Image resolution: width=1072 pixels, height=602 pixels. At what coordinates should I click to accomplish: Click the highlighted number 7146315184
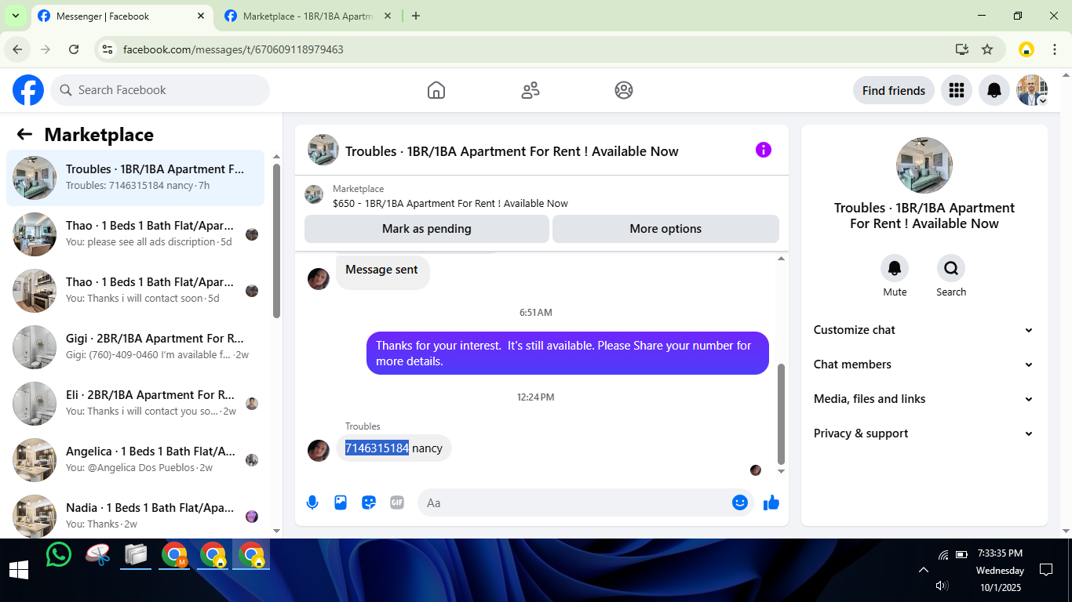(x=377, y=448)
